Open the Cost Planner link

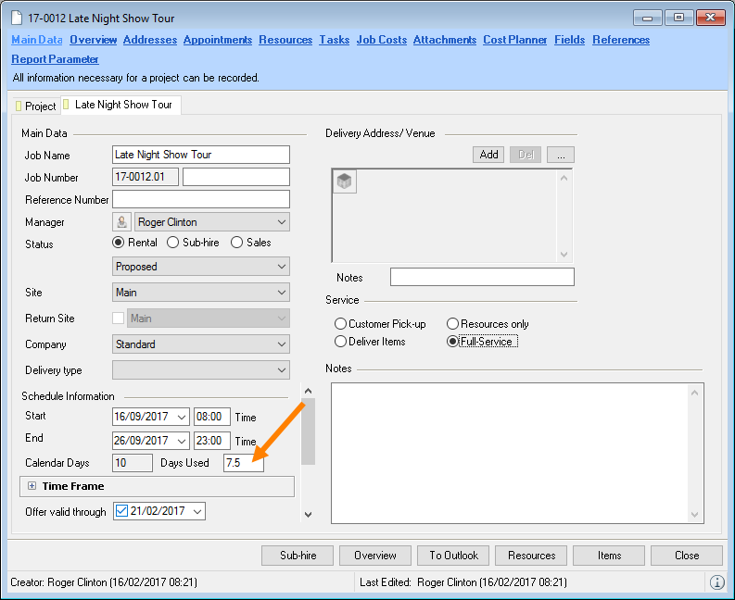514,40
